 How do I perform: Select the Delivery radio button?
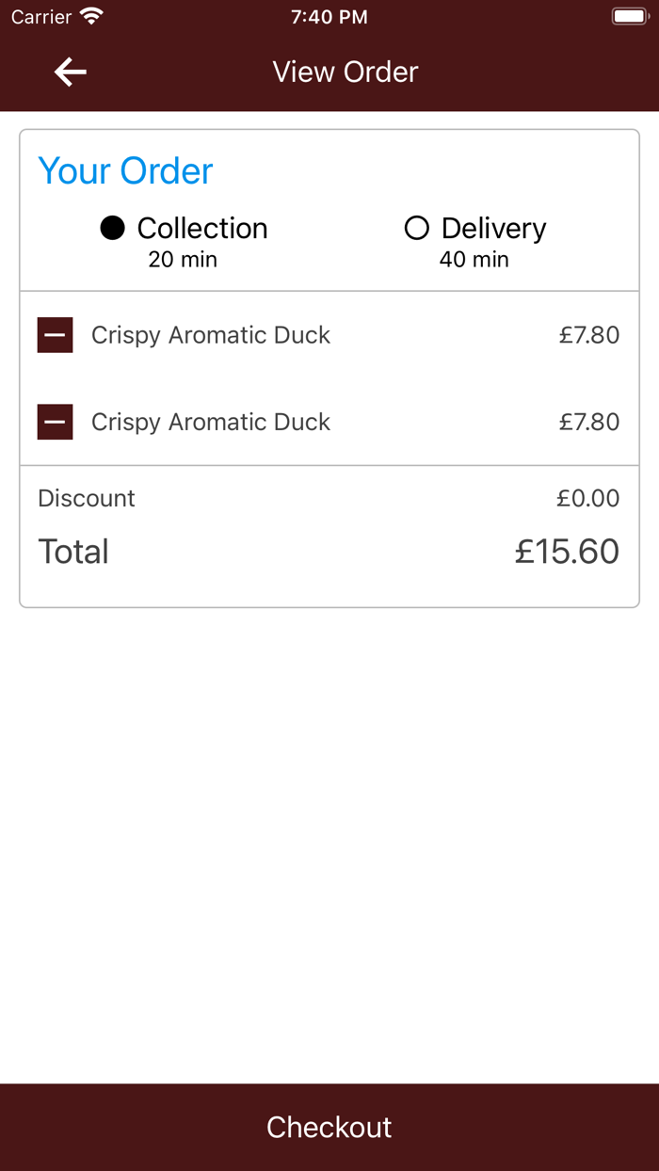tap(416, 228)
